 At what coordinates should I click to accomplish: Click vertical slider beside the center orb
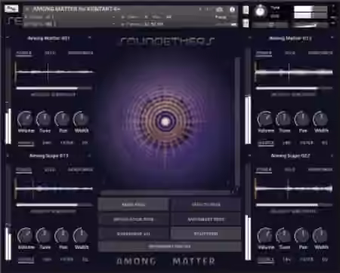(237, 124)
